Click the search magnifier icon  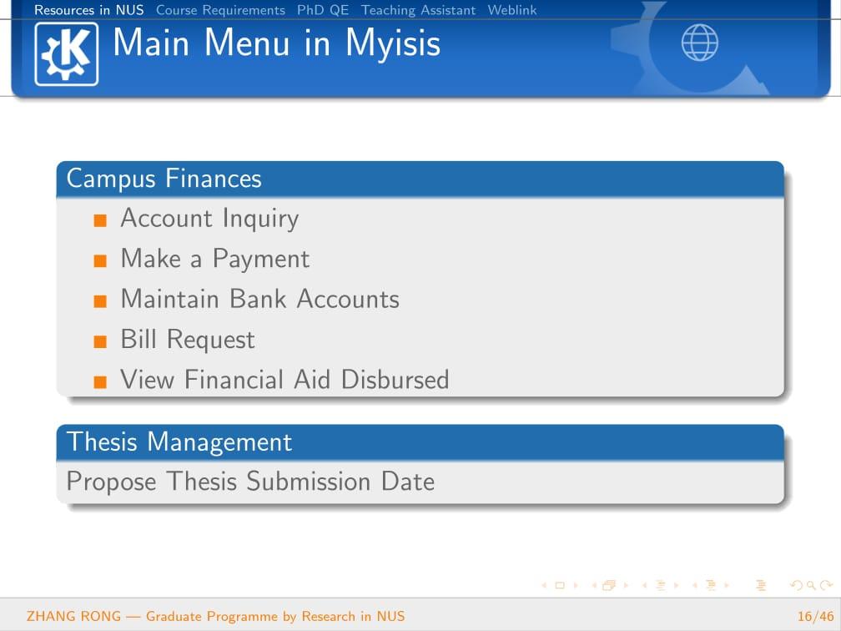(811, 585)
